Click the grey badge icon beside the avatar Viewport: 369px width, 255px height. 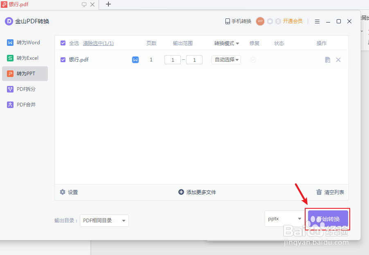270,21
